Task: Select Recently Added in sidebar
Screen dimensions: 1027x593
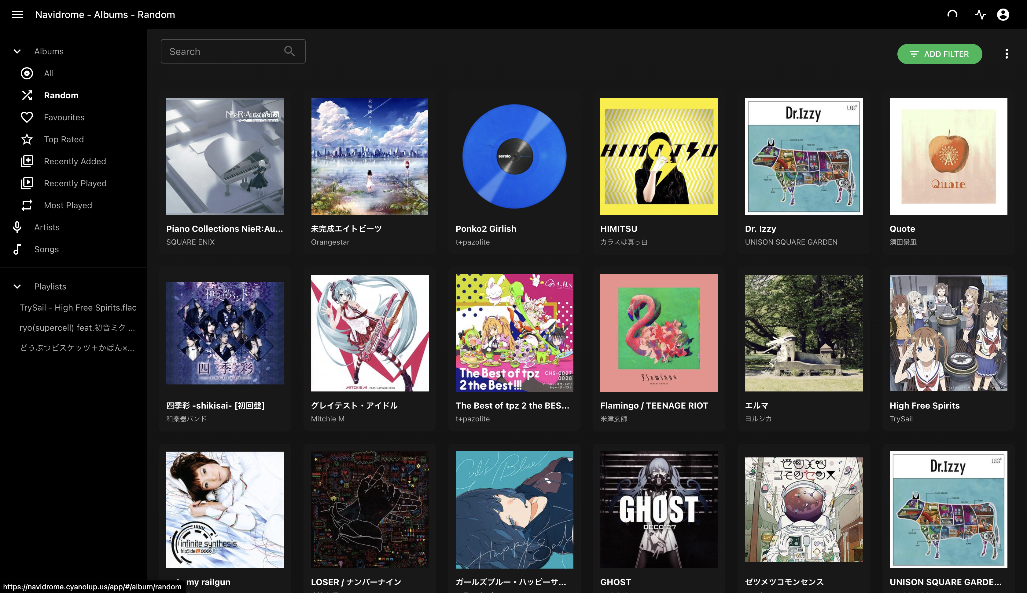Action: pyautogui.click(x=75, y=161)
